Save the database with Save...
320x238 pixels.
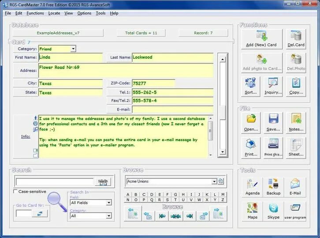coord(273,123)
